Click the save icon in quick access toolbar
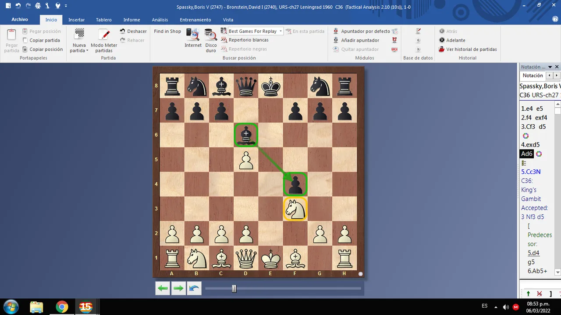Image resolution: width=561 pixels, height=315 pixels. 8,6
